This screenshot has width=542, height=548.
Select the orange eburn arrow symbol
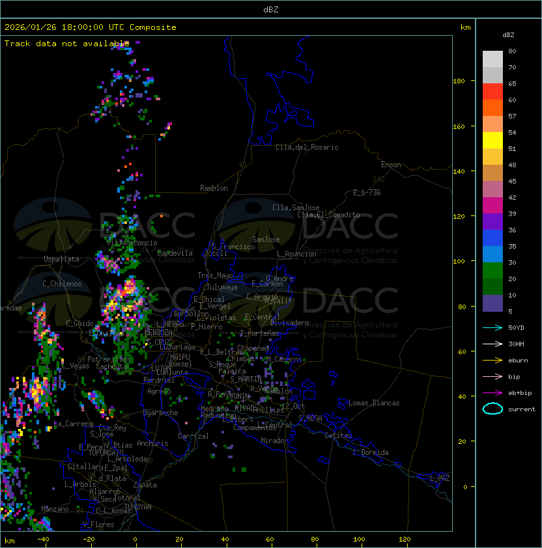tap(492, 361)
